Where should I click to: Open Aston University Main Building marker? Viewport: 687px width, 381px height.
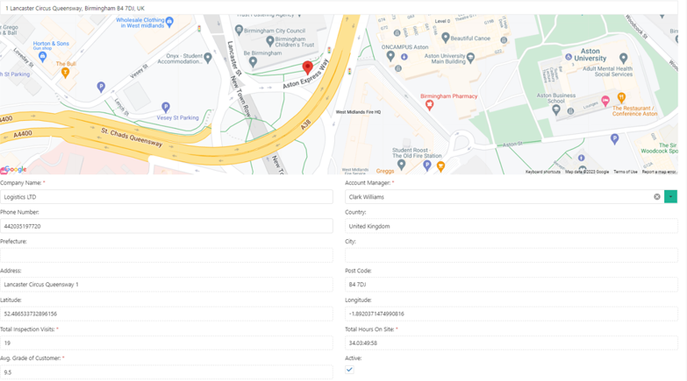point(470,57)
